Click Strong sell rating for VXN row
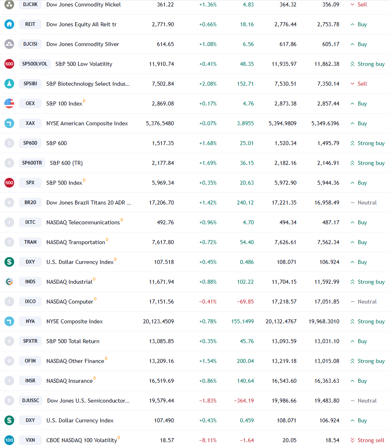Viewport: 390px width, 445px height. 367,440
